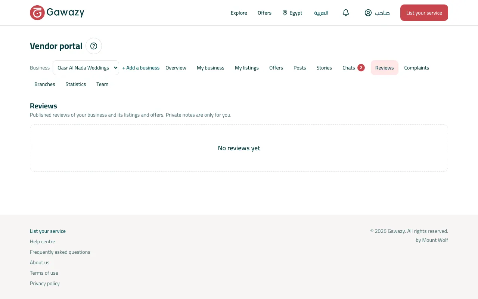Open Frequently asked questions
This screenshot has height=299, width=478.
click(x=60, y=252)
